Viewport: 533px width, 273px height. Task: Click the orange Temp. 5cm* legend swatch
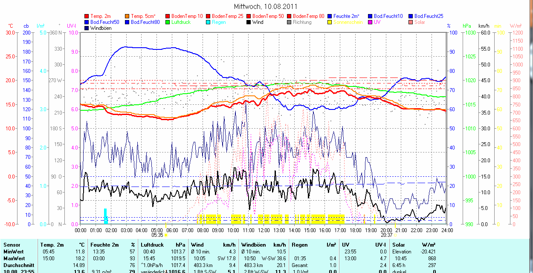pos(127,16)
